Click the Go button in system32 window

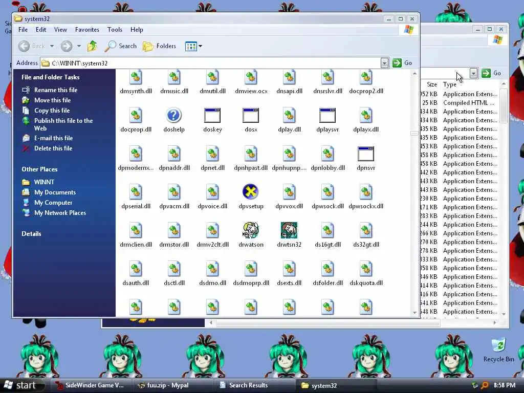coord(402,63)
